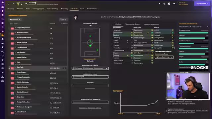212x119 pixels.
Task: Switch to the Assistenztrainer tab
Action: tap(92, 9)
